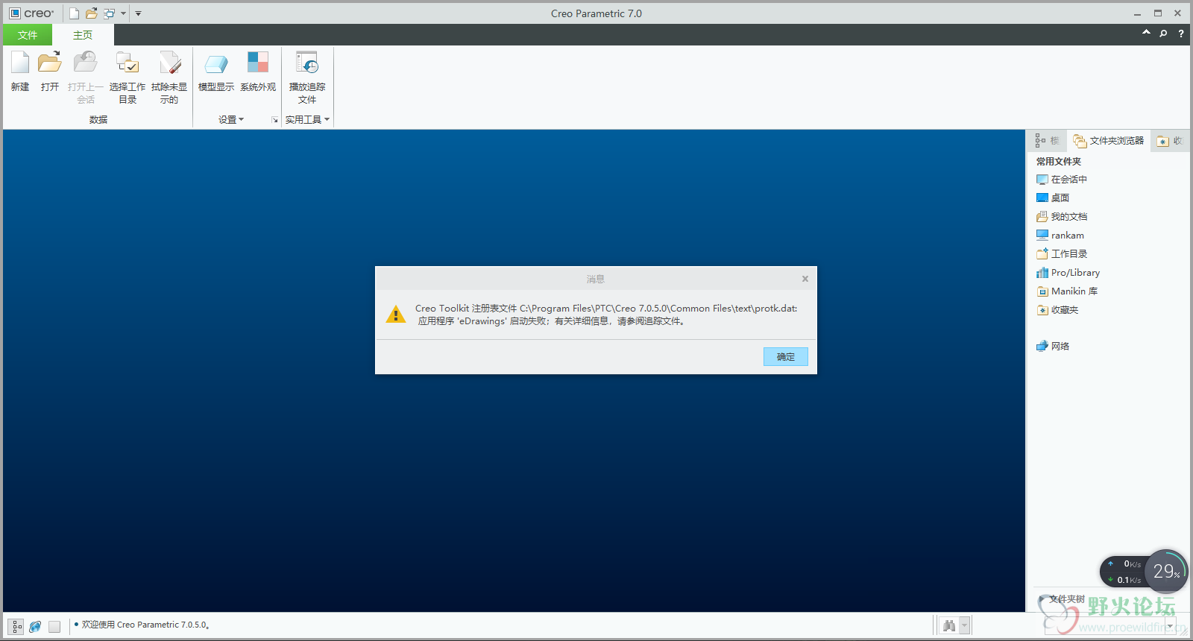1193x641 pixels.
Task: Open the 收藏夹 favorites item
Action: [1057, 310]
